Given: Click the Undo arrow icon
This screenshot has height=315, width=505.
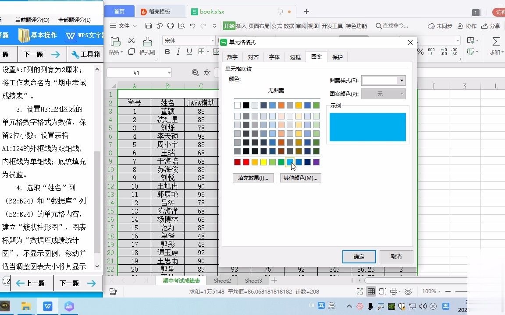Looking at the screenshot, I should click(193, 25).
